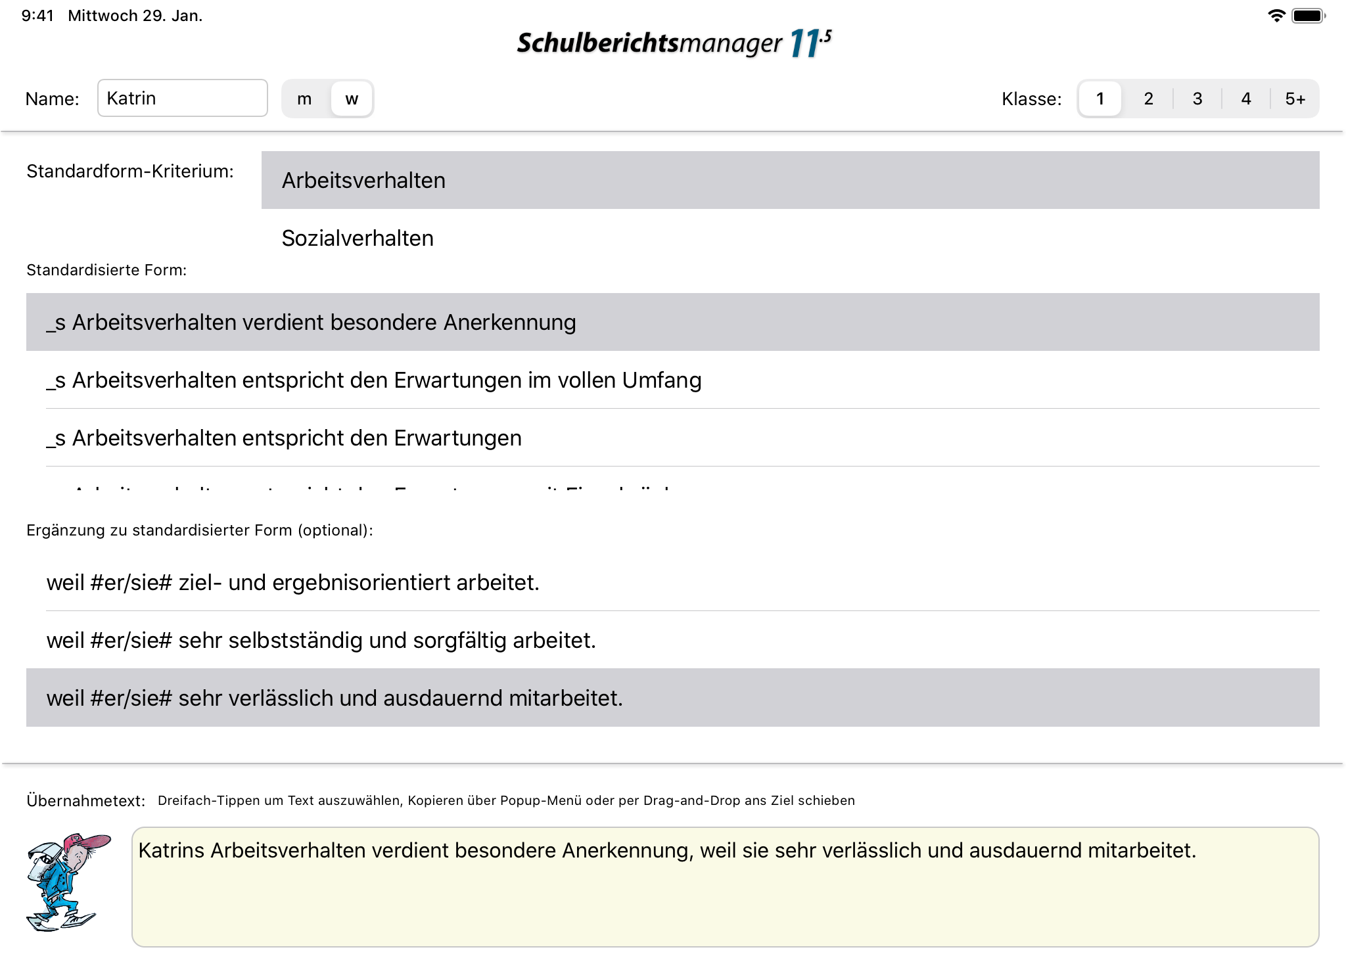Tap the yellow Übernahmetext output box
Screen dimensions: 1346x960
[725, 886]
